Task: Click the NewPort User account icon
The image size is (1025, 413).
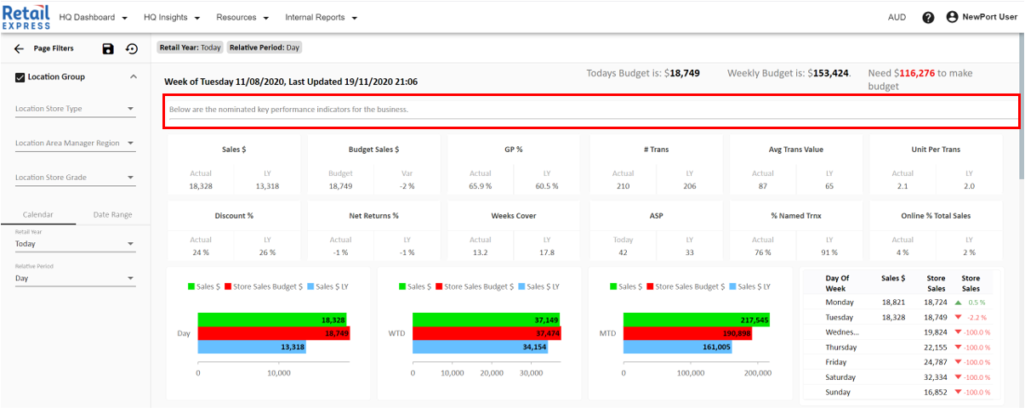Action: click(x=952, y=17)
